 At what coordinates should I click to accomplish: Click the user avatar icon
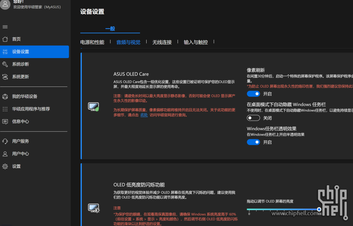pos(5,4)
